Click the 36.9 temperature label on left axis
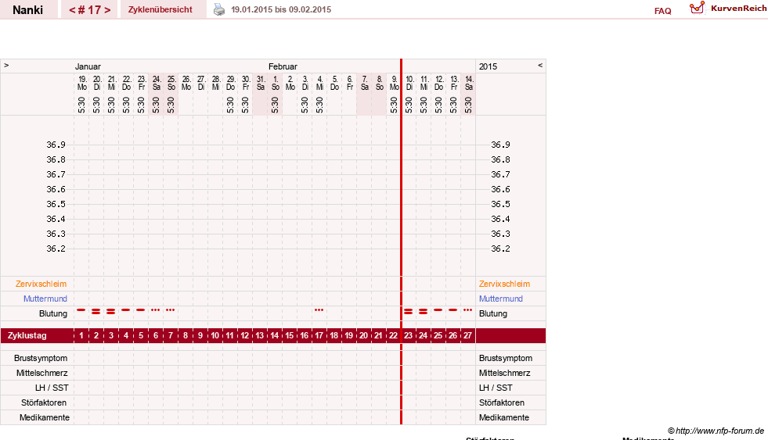Viewport: 768px width, 440px height. [56, 145]
